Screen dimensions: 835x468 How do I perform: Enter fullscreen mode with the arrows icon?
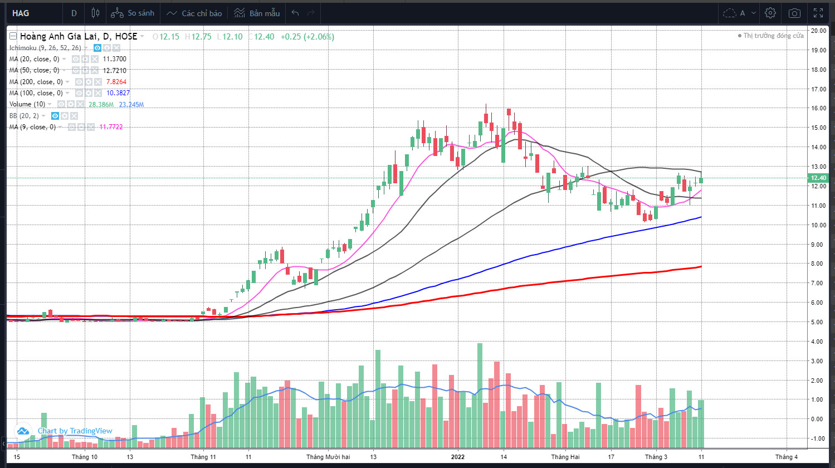click(818, 13)
